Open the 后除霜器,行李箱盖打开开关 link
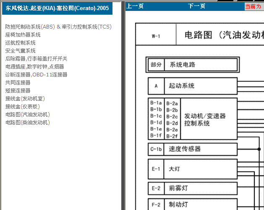 (x=36, y=59)
